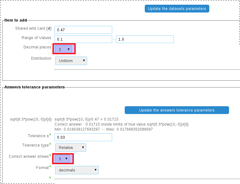The width and height of the screenshot is (240, 184).
Task: Open the Format dropdown showing decimals
Action: click(x=77, y=170)
